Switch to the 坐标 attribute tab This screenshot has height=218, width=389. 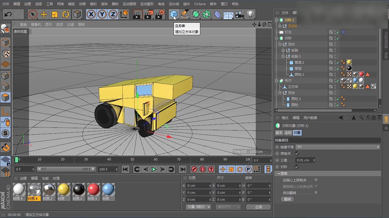click(288, 133)
